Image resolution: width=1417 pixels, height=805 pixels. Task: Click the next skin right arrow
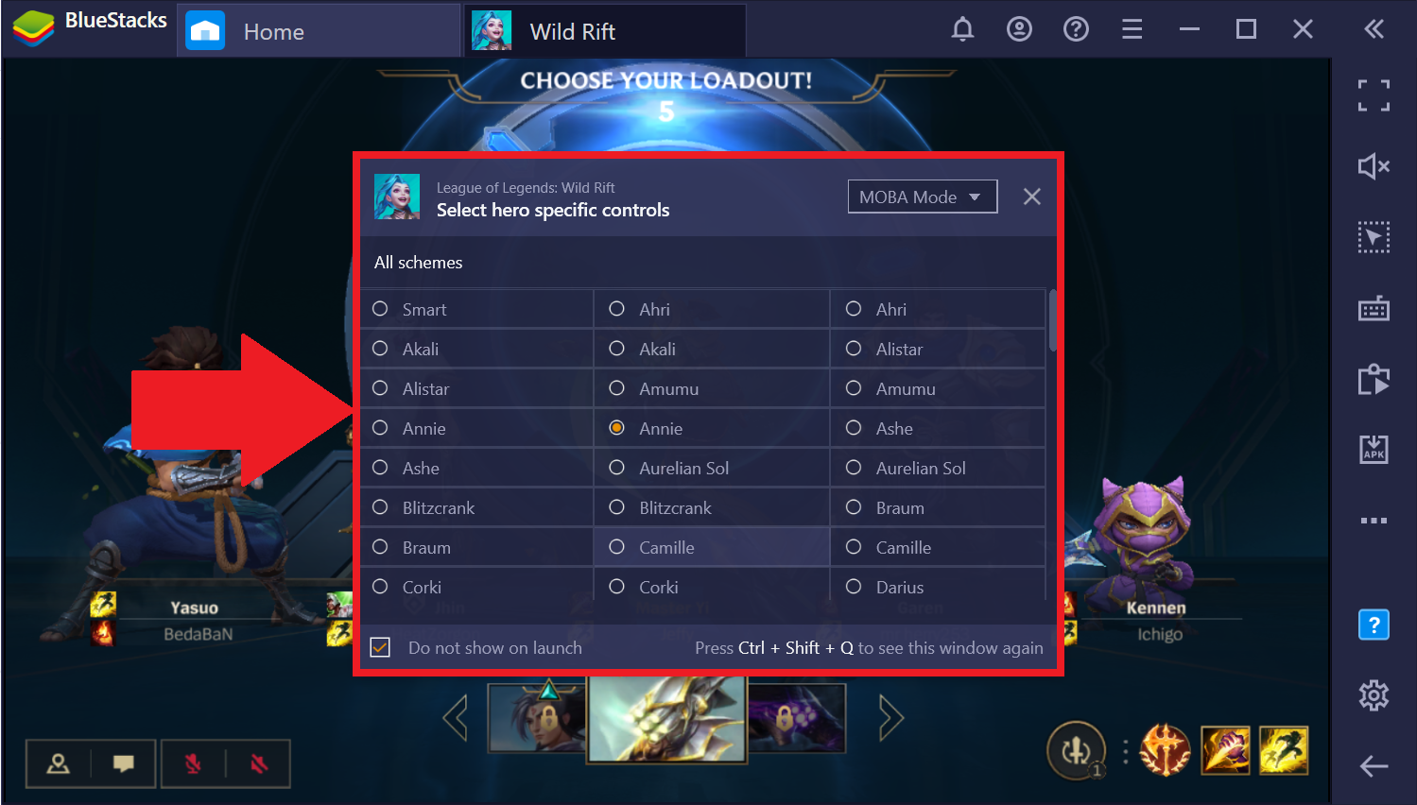coord(890,718)
